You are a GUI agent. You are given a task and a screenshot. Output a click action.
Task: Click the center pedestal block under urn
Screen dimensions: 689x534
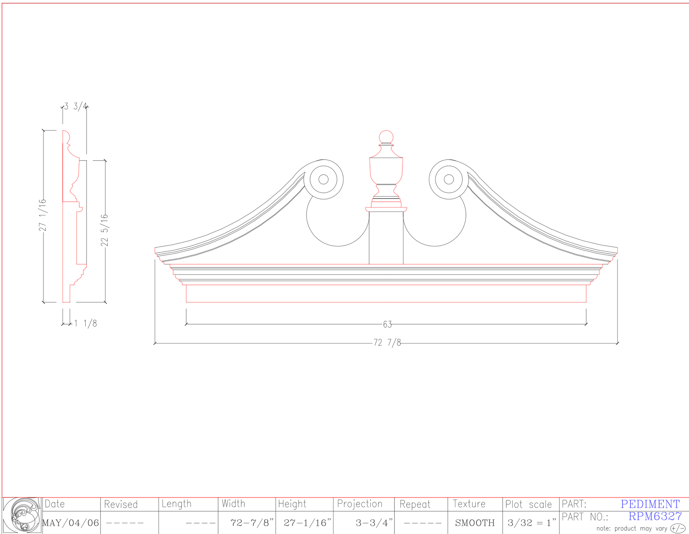pyautogui.click(x=386, y=238)
